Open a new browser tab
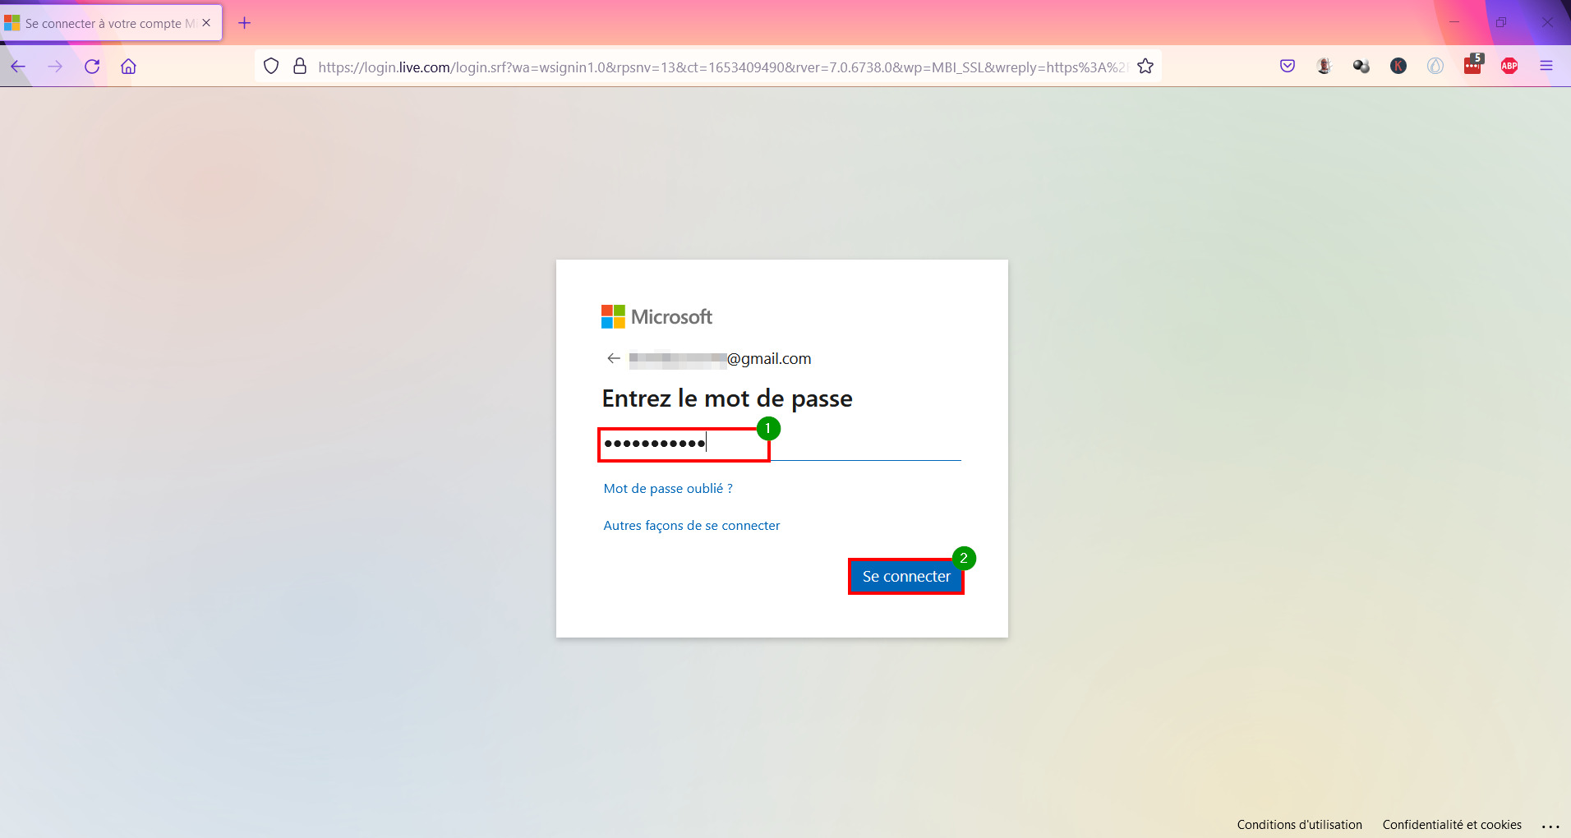 point(244,23)
